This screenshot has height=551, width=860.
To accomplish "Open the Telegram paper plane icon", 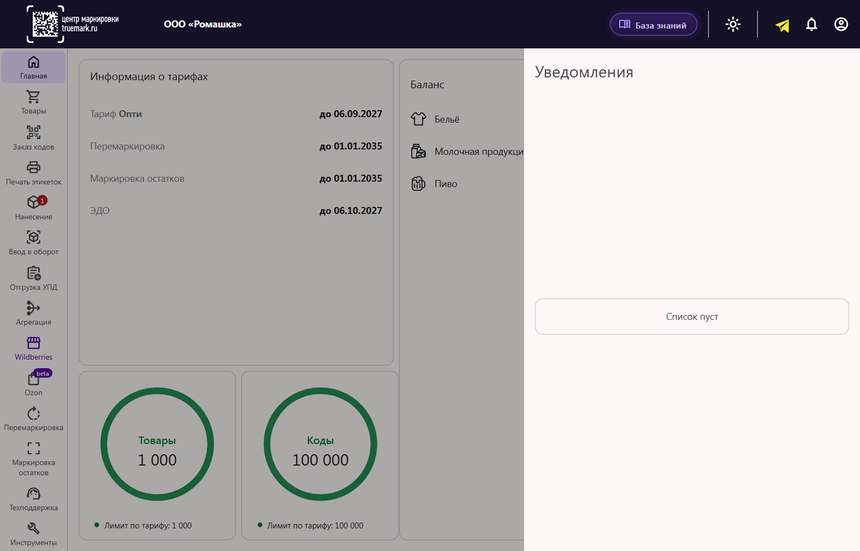I will (782, 25).
